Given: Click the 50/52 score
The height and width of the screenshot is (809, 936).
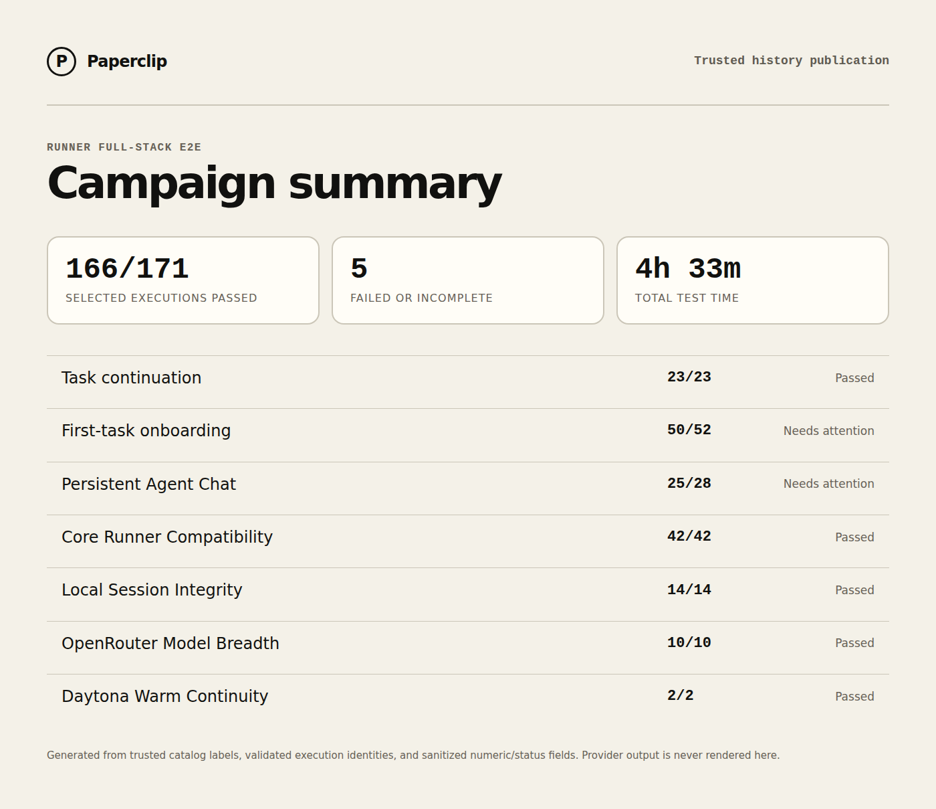Looking at the screenshot, I should 689,430.
